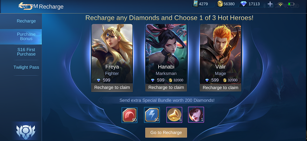Select the Freya hero card artwork
This screenshot has width=307, height=141.
(112, 54)
